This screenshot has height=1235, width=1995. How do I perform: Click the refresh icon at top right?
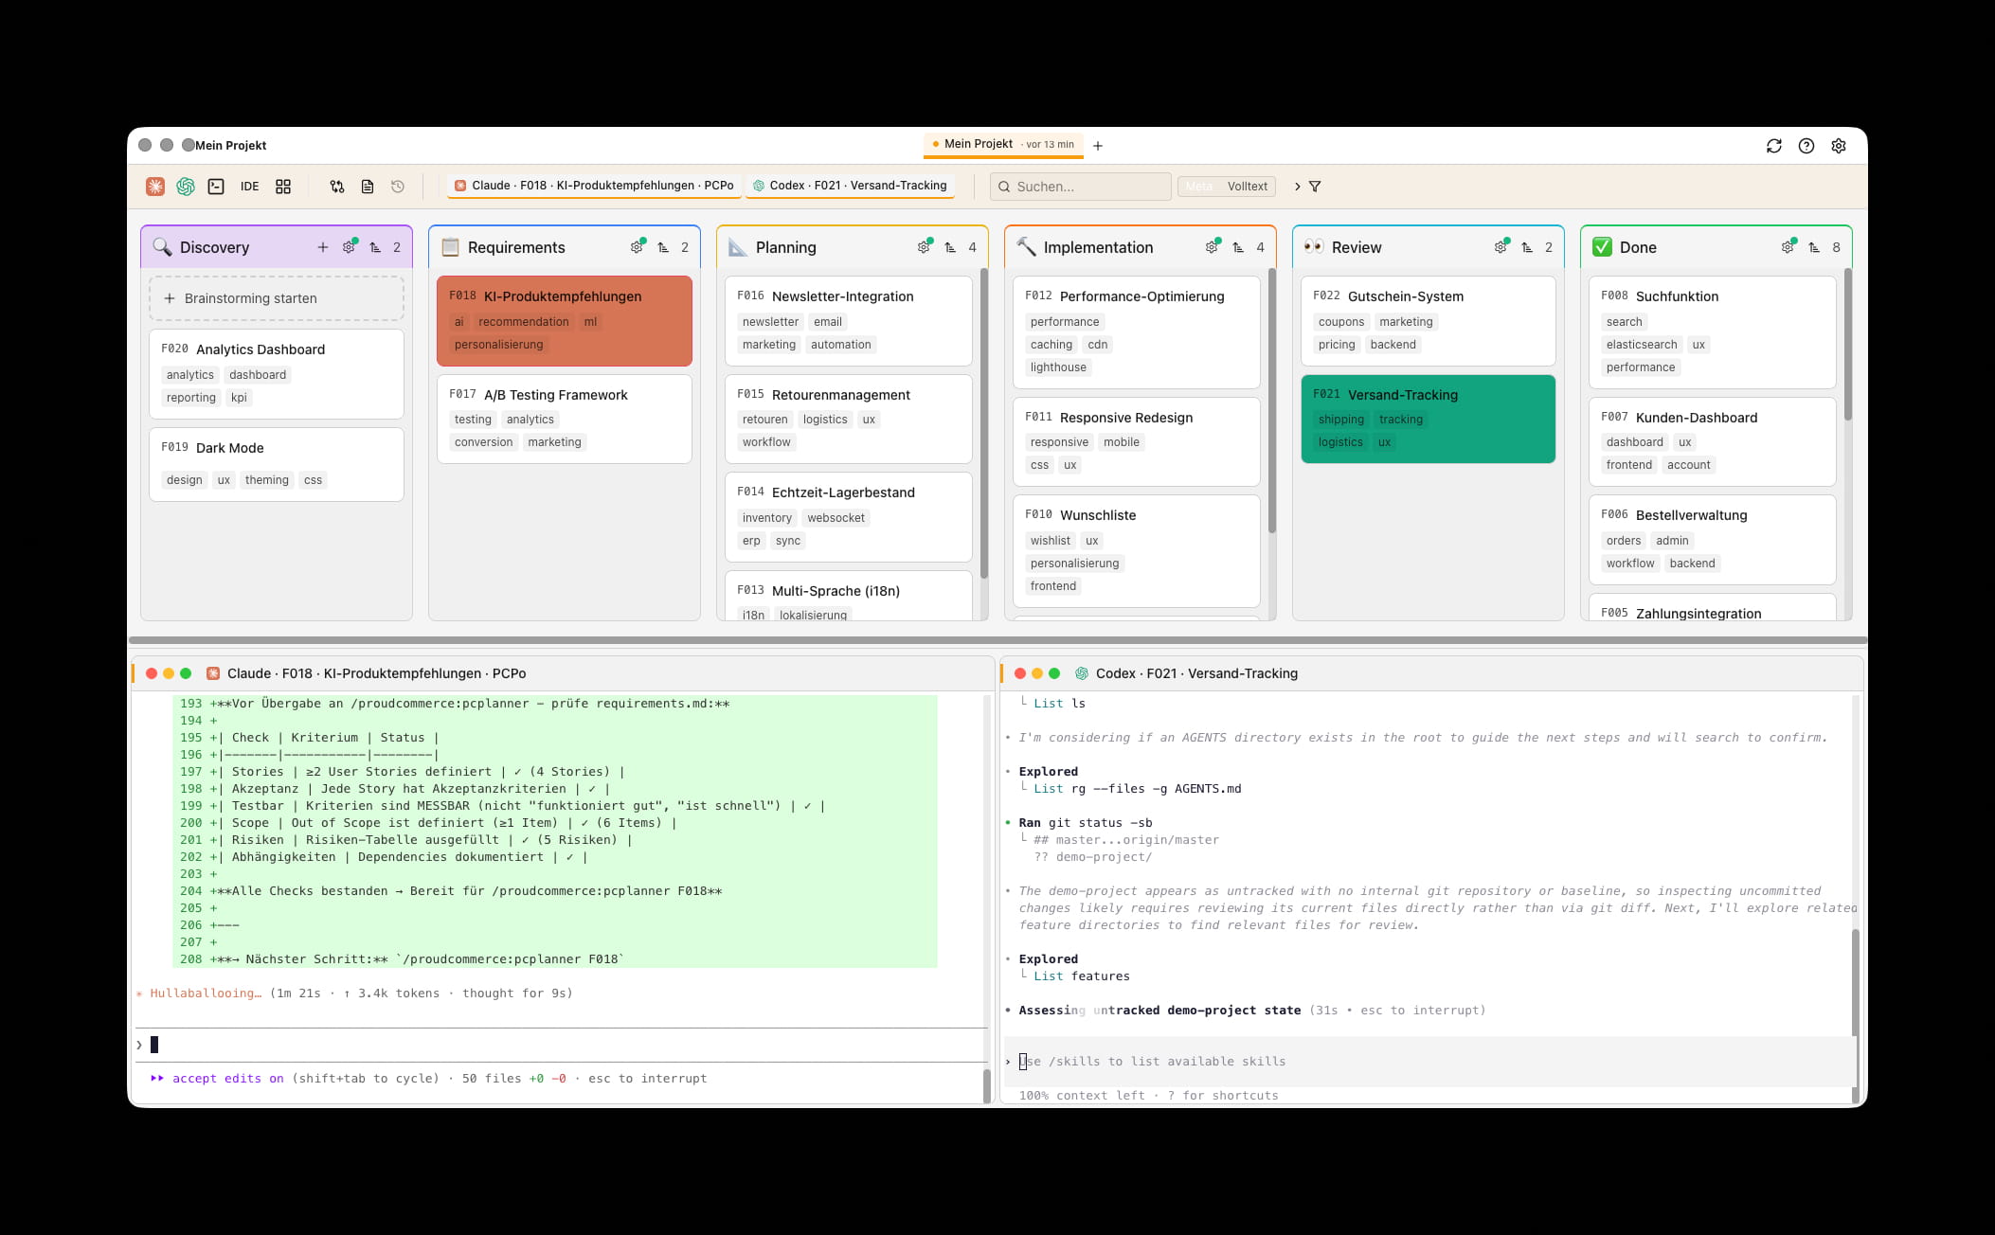tap(1774, 146)
